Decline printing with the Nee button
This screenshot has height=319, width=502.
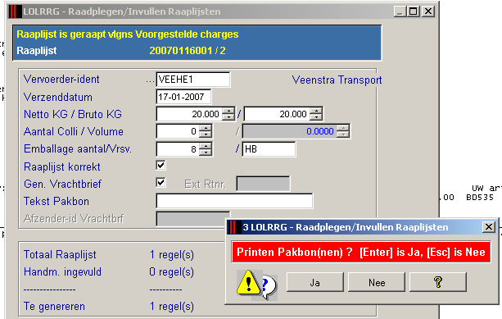click(x=377, y=282)
